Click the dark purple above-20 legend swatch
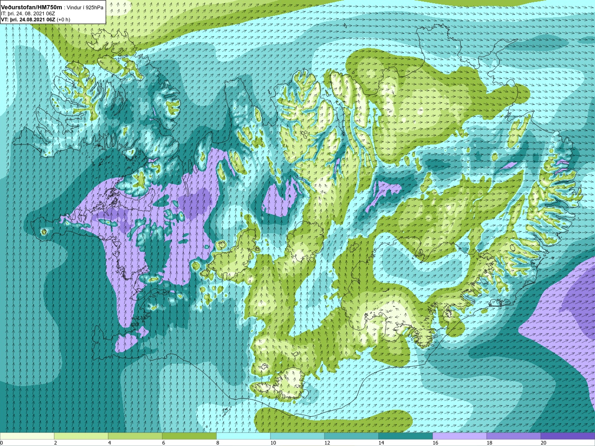The image size is (595, 446). [x=568, y=436]
